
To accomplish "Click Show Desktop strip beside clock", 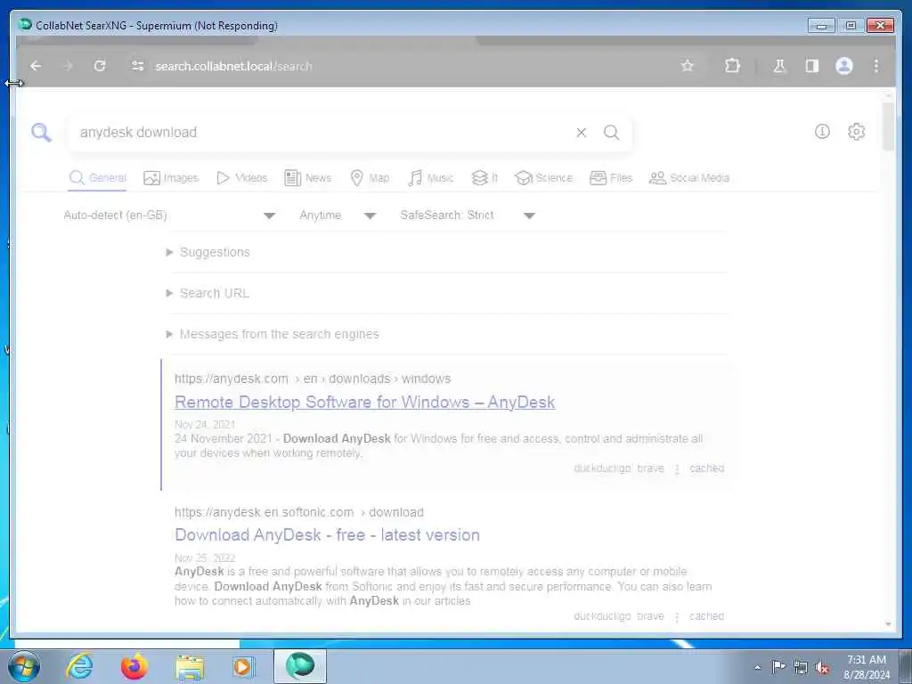I will [906, 666].
